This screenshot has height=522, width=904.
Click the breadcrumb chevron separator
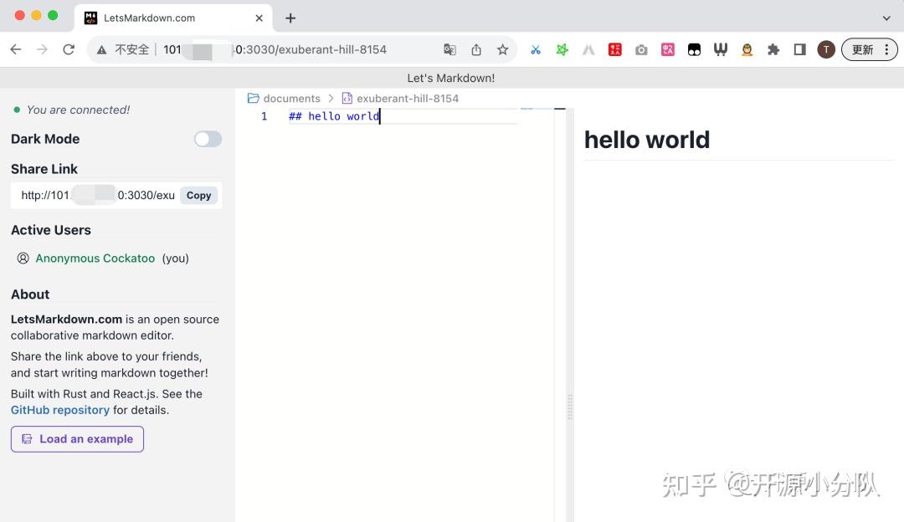[x=331, y=99]
